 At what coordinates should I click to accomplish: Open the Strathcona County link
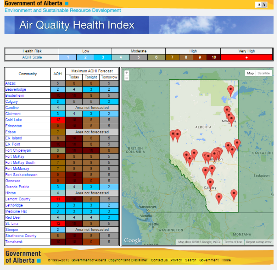(x=21, y=236)
